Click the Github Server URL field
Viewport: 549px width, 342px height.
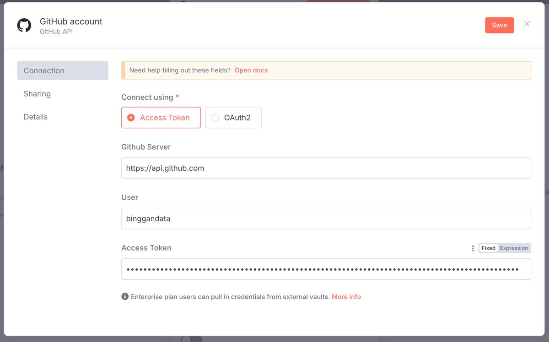(326, 168)
